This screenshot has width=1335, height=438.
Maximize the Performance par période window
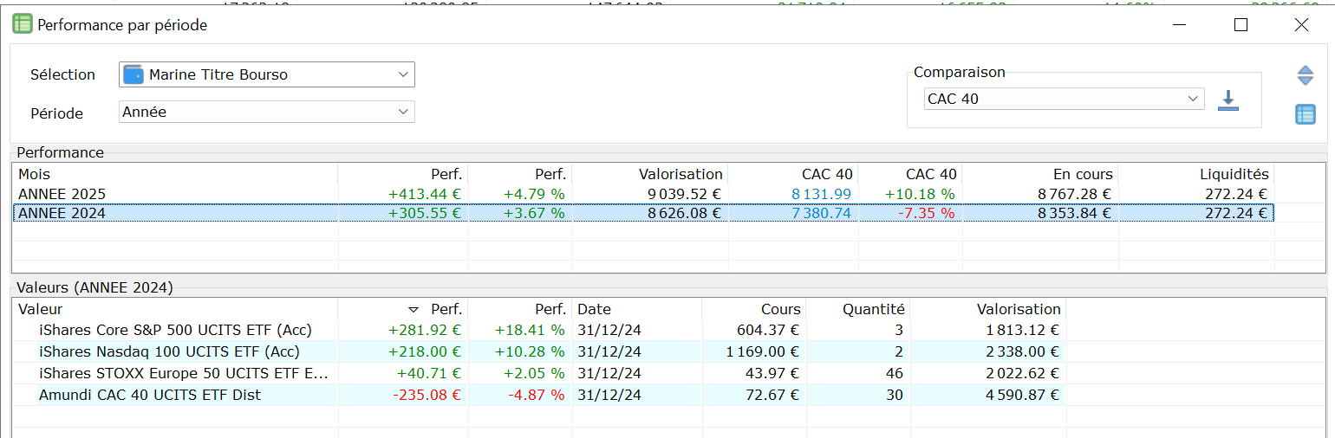coord(1241,25)
